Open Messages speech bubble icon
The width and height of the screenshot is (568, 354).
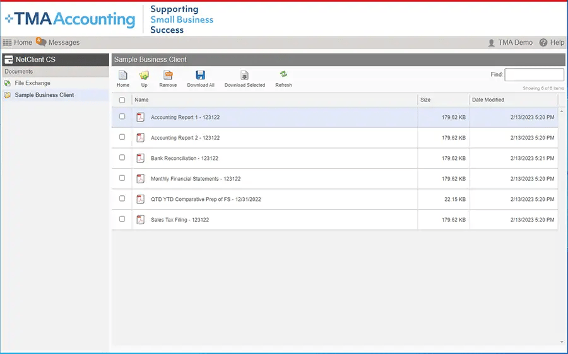point(41,42)
